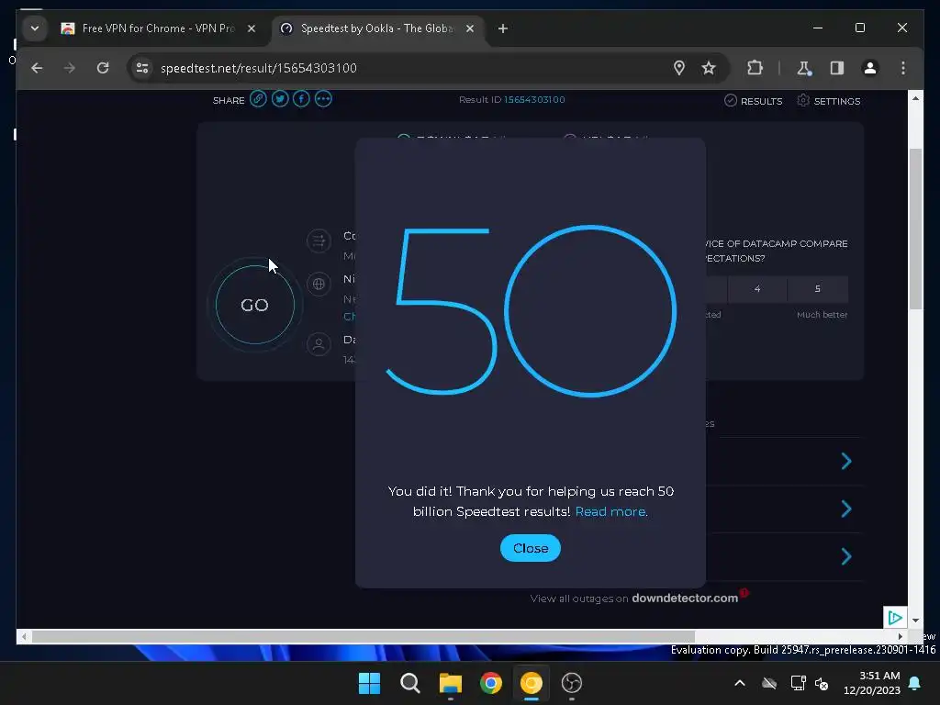Open Chrome Canary taskbar icon

532,683
